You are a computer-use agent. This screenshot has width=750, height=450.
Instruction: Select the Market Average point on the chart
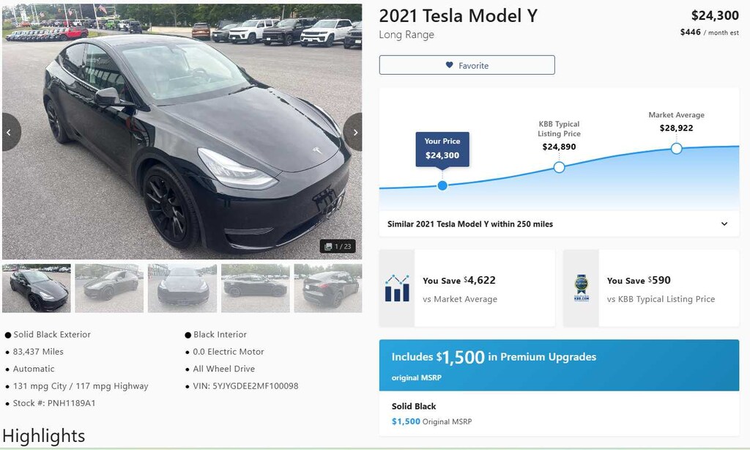676,148
